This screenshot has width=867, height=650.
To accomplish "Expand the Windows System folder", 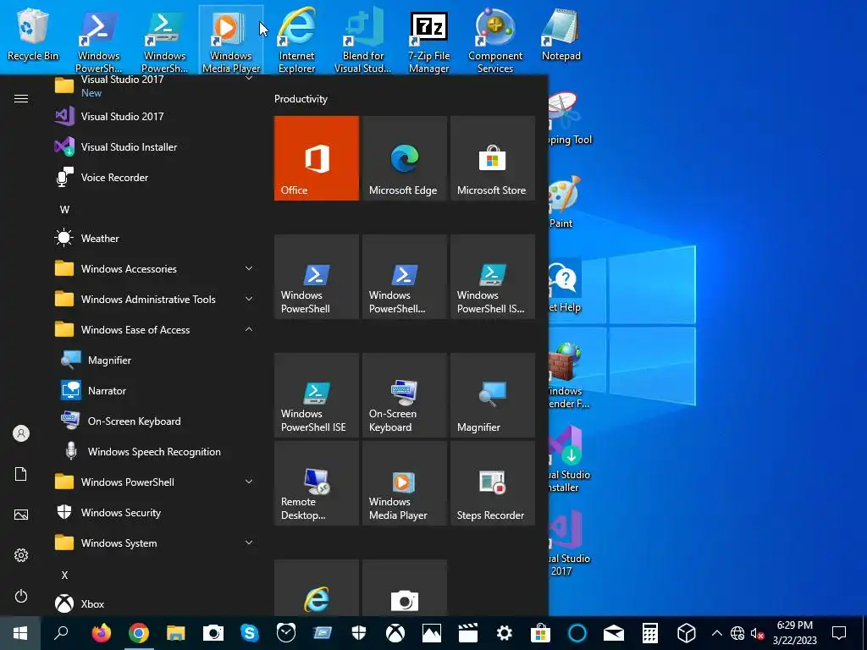I will (155, 543).
